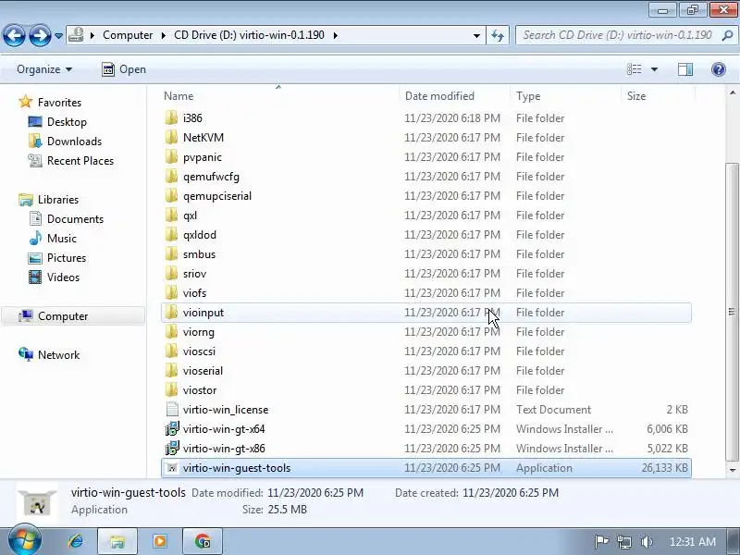Open the More view options dropdown arrow
The height and width of the screenshot is (555, 740).
click(655, 69)
